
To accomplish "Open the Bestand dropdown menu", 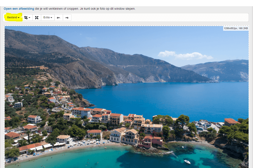I will click(13, 18).
